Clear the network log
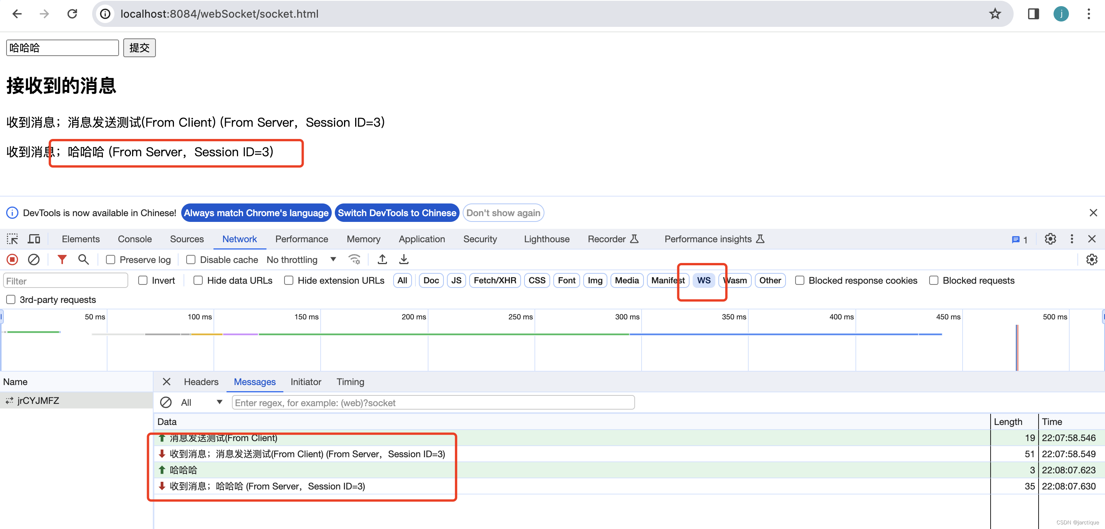 [34, 260]
